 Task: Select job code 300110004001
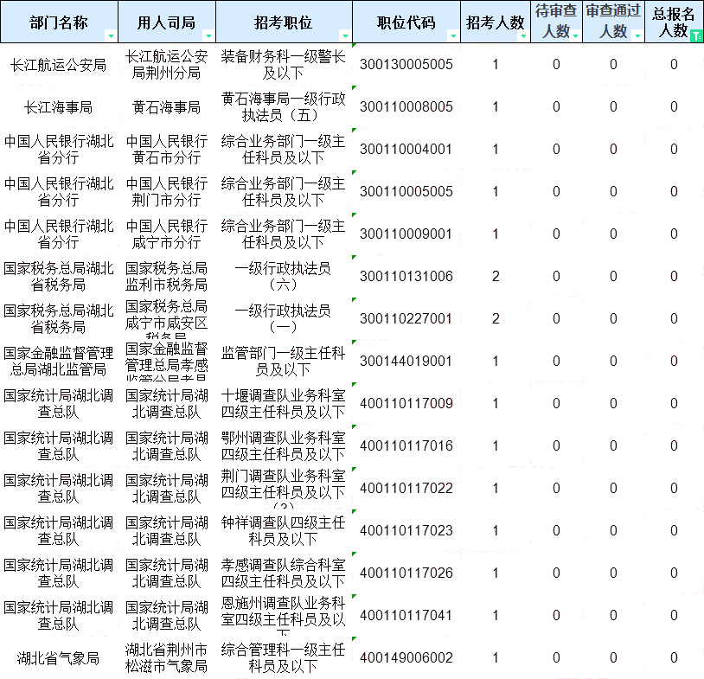(406, 149)
